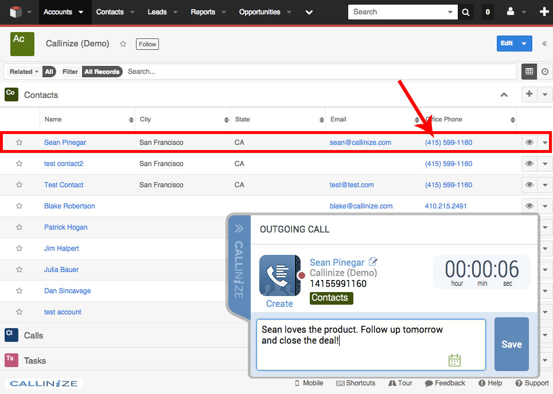This screenshot has height=394, width=553.
Task: Preview Test Contact row eye icon
Action: pyautogui.click(x=529, y=185)
